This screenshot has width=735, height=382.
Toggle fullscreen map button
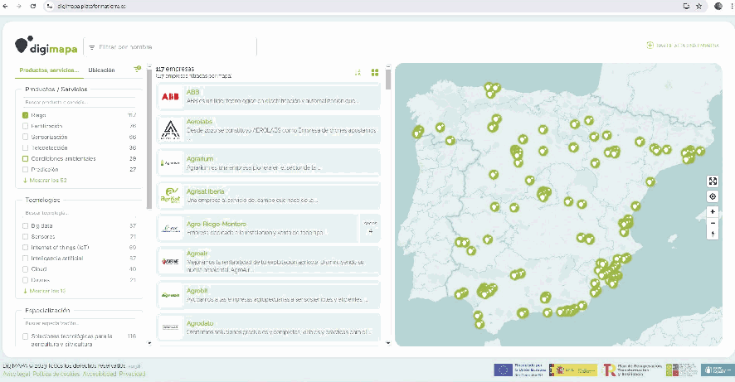click(x=713, y=181)
